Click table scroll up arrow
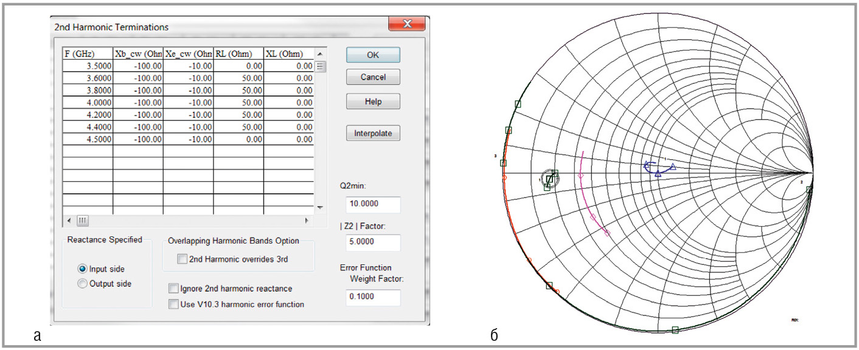This screenshot has height=350, width=859. [x=321, y=53]
